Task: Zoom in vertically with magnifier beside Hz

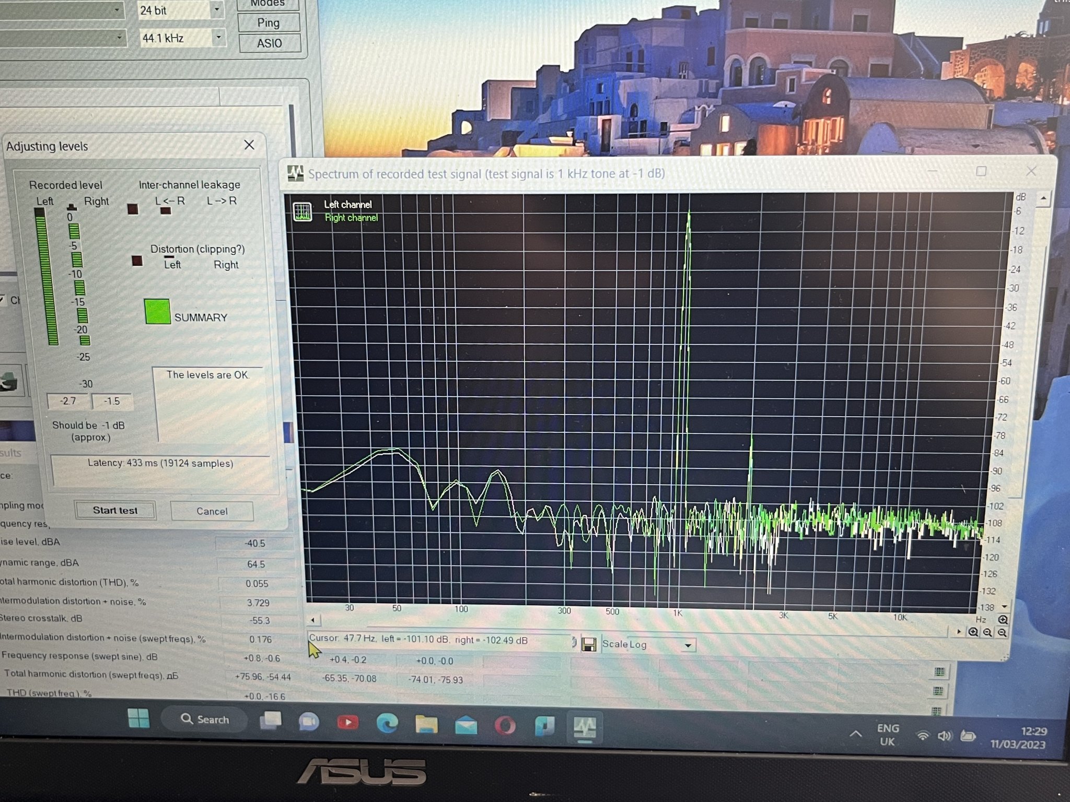Action: click(1003, 620)
